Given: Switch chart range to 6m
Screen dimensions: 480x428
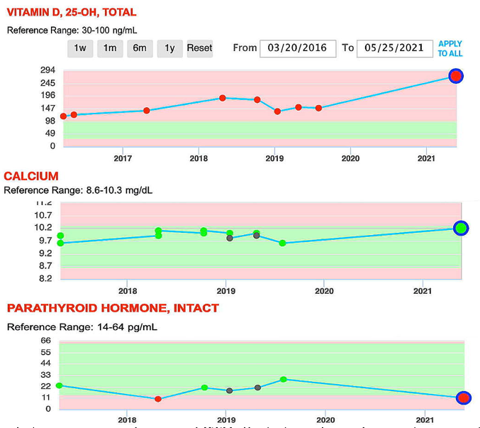Looking at the screenshot, I should tap(140, 48).
